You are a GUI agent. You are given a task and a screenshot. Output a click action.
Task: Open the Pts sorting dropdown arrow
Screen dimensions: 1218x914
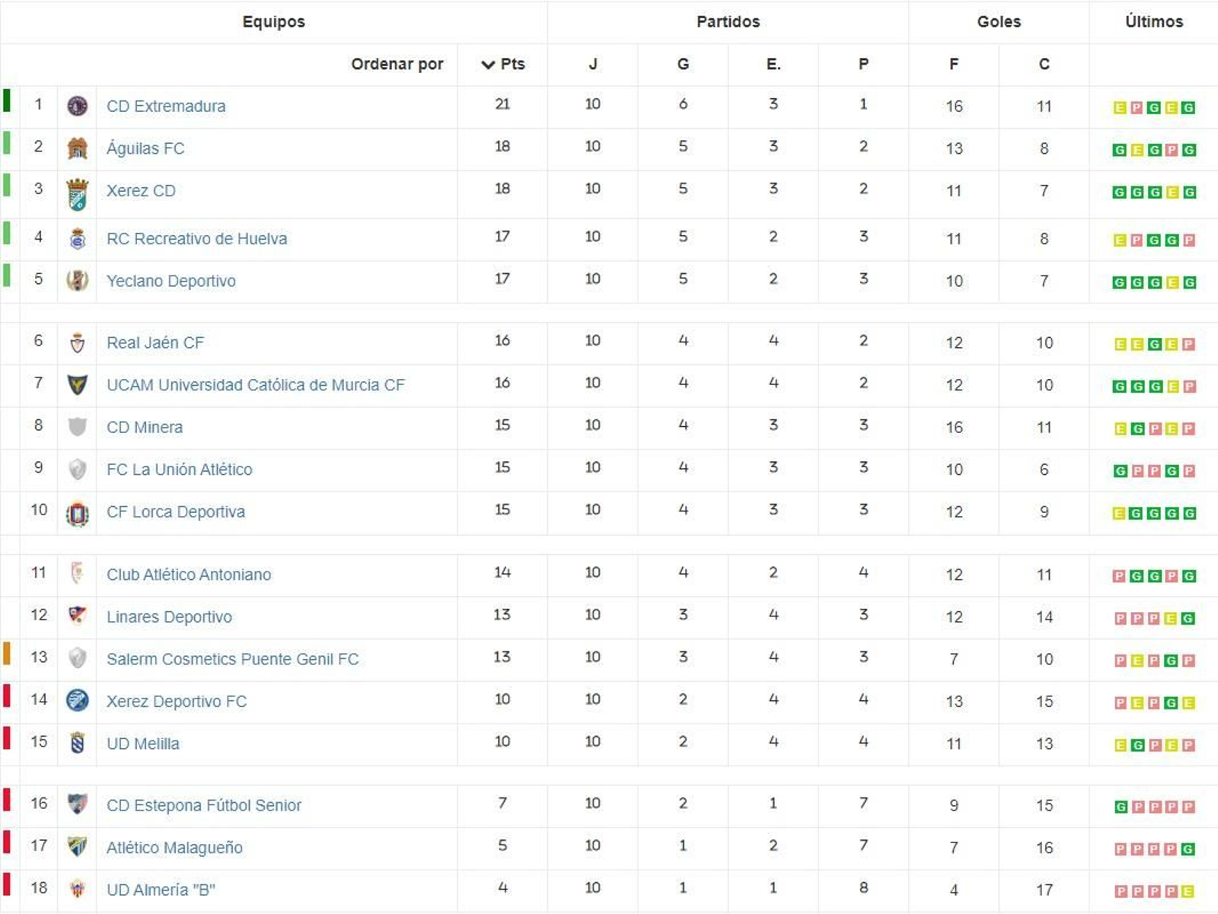point(487,64)
